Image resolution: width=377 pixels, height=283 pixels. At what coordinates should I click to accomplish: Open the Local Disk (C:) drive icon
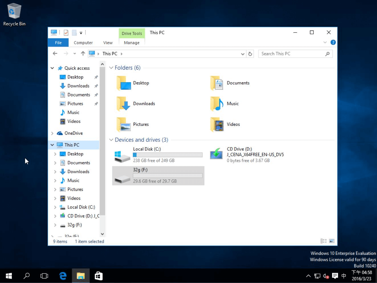coord(122,155)
